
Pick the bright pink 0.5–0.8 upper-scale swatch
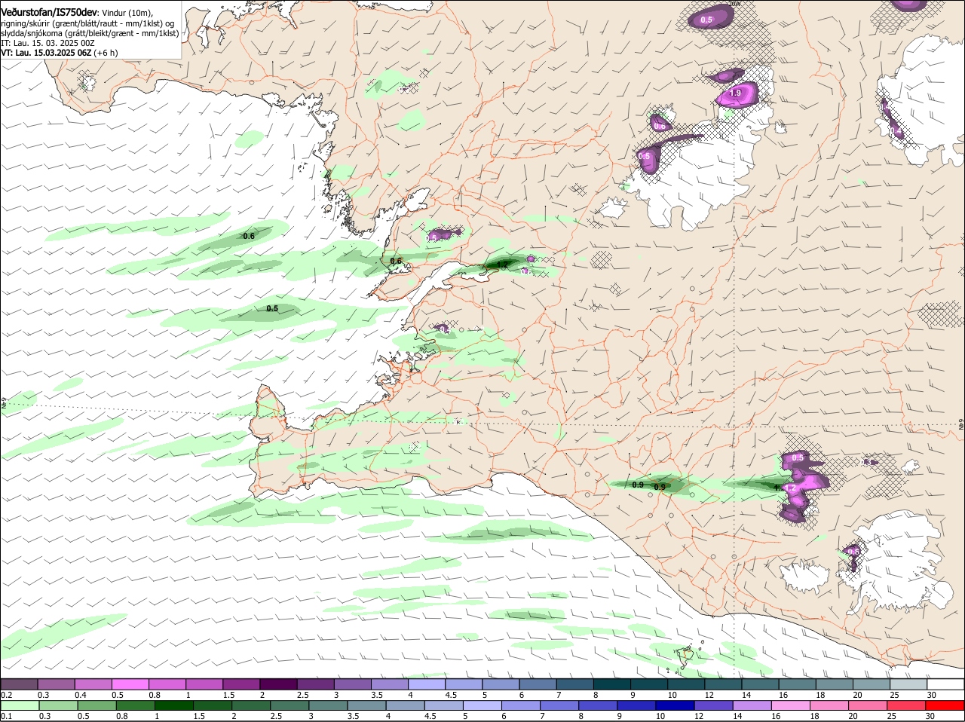click(130, 684)
